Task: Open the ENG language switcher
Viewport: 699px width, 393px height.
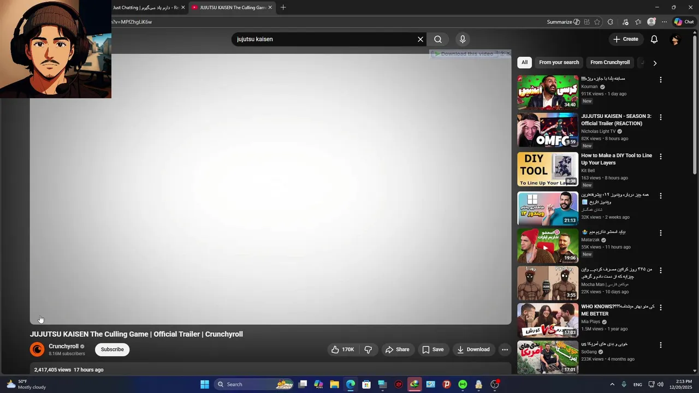Action: pyautogui.click(x=638, y=384)
